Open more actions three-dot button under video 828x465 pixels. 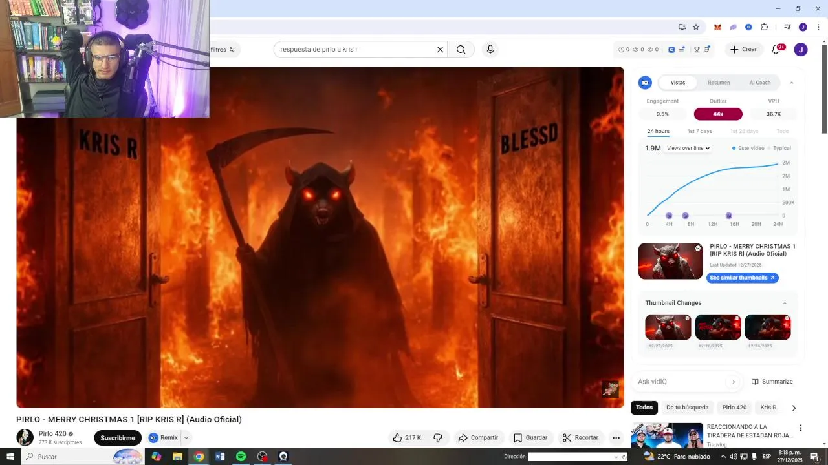tap(616, 438)
